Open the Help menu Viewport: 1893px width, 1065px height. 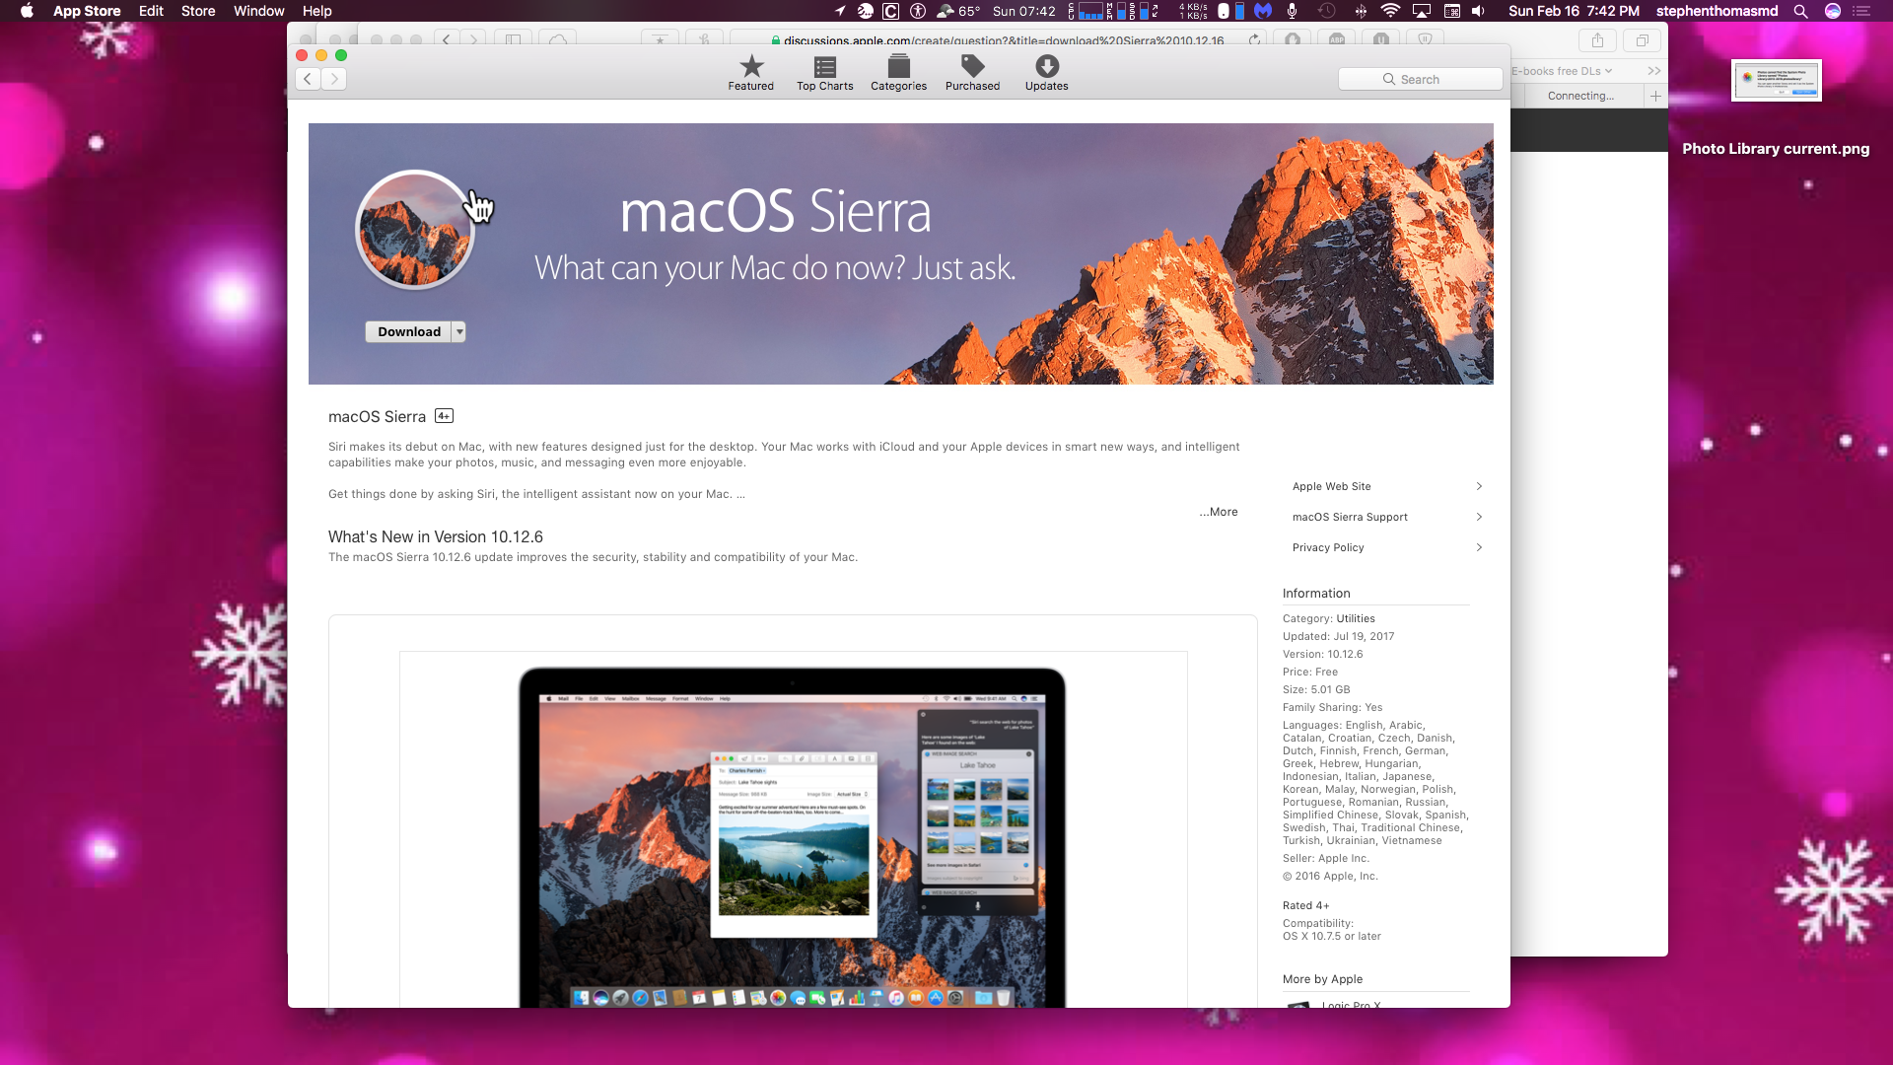316,11
